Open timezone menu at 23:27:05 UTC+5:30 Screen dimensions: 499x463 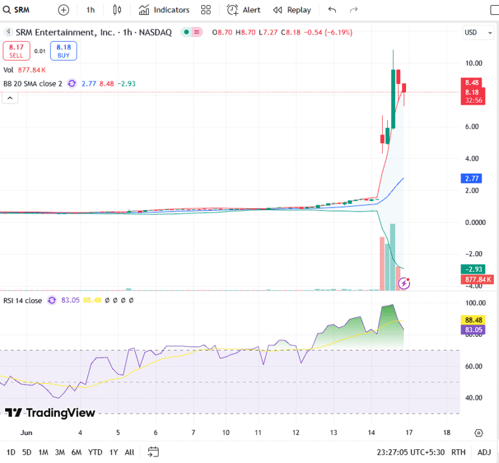click(x=411, y=452)
